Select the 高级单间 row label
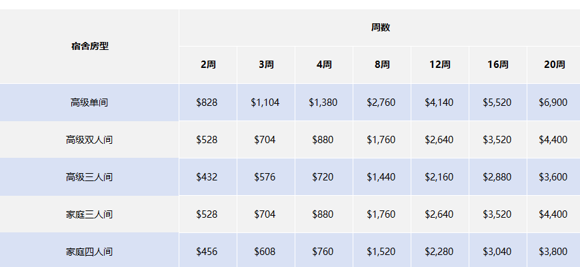The image size is (580, 267). click(89, 103)
